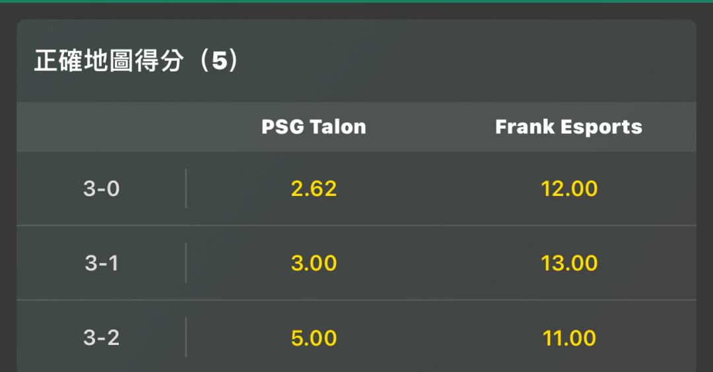Select PSG Talon 3-0 odds 2.62

(314, 189)
